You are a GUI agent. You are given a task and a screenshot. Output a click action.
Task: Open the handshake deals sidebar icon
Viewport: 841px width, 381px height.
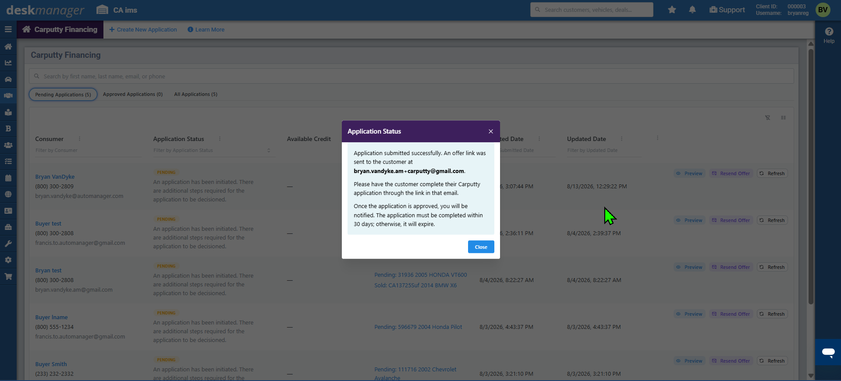(8, 95)
